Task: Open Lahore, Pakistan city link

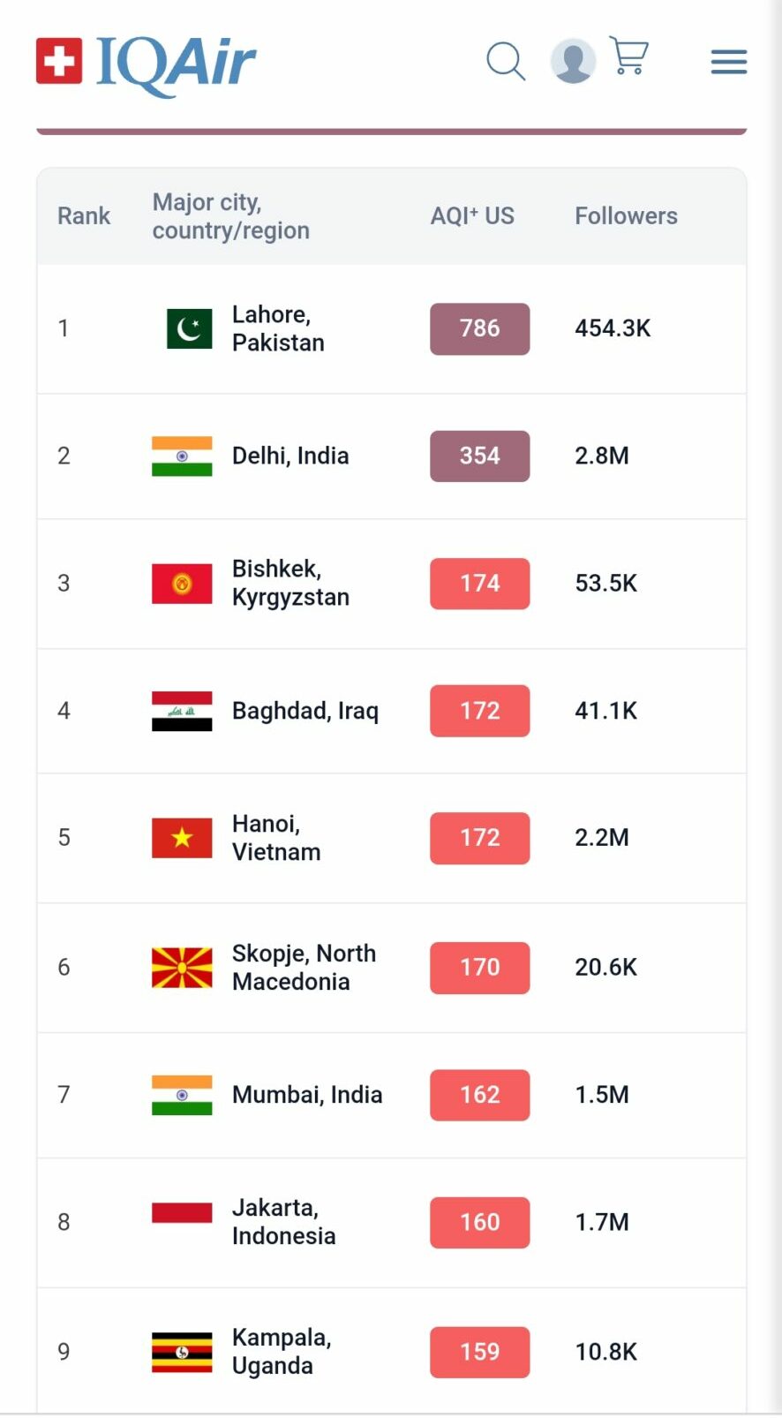Action: [278, 328]
